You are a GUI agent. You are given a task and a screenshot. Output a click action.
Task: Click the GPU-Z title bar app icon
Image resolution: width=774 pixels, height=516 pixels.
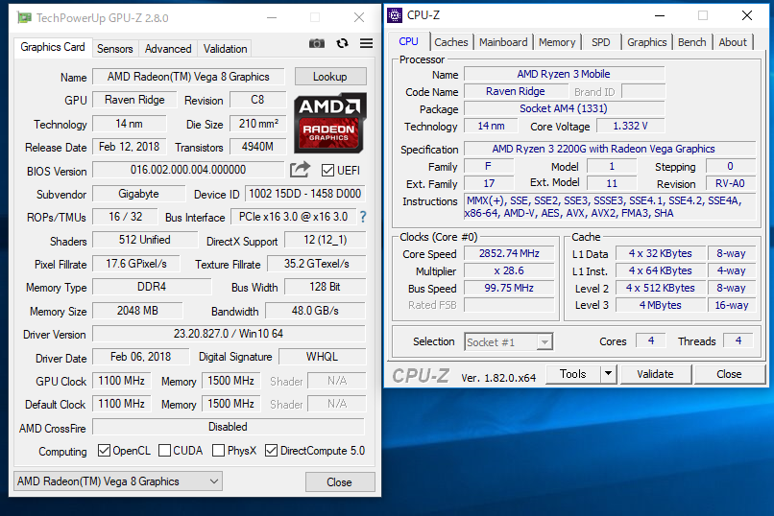[x=24, y=17]
